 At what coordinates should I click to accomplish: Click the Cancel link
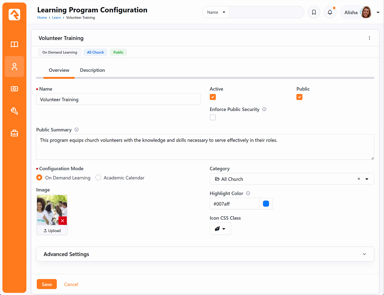click(71, 284)
